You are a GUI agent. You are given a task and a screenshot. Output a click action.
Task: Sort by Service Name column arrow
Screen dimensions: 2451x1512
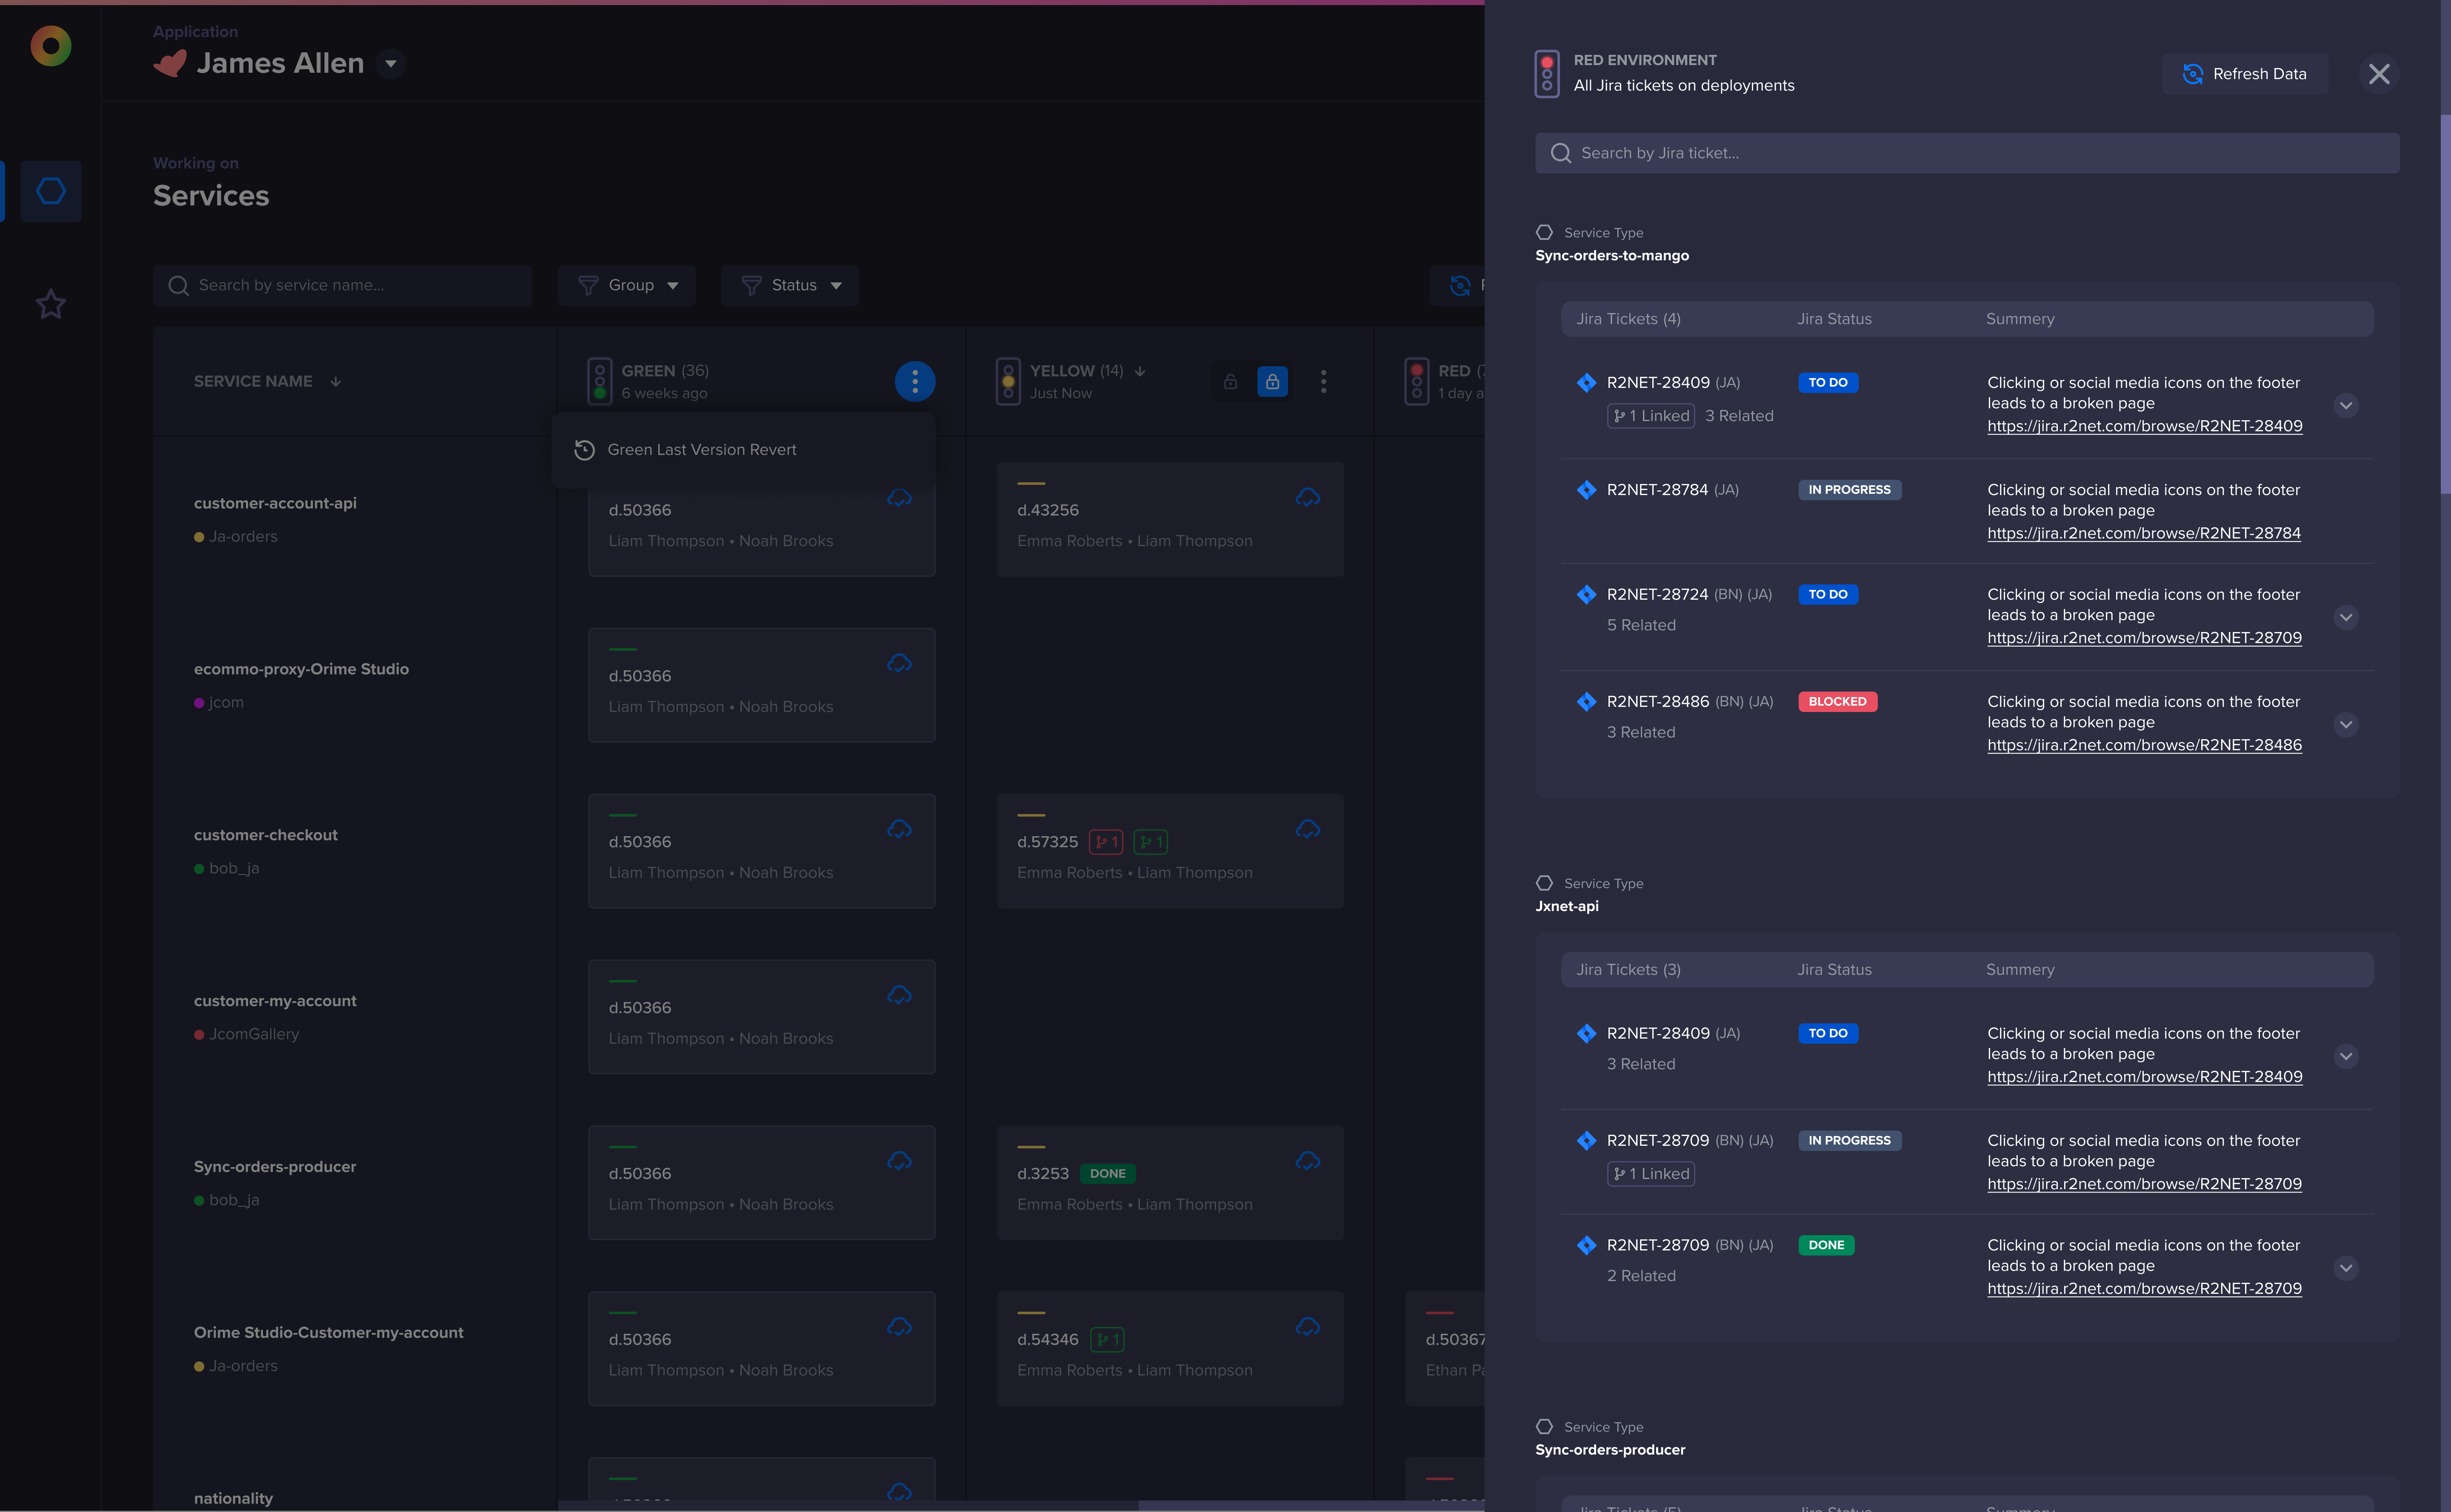(336, 381)
